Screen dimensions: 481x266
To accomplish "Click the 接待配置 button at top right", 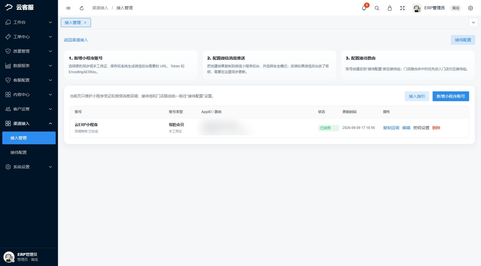I will (x=463, y=40).
